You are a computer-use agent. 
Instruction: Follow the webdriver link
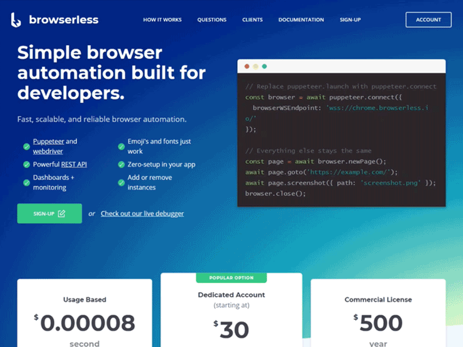coord(48,152)
